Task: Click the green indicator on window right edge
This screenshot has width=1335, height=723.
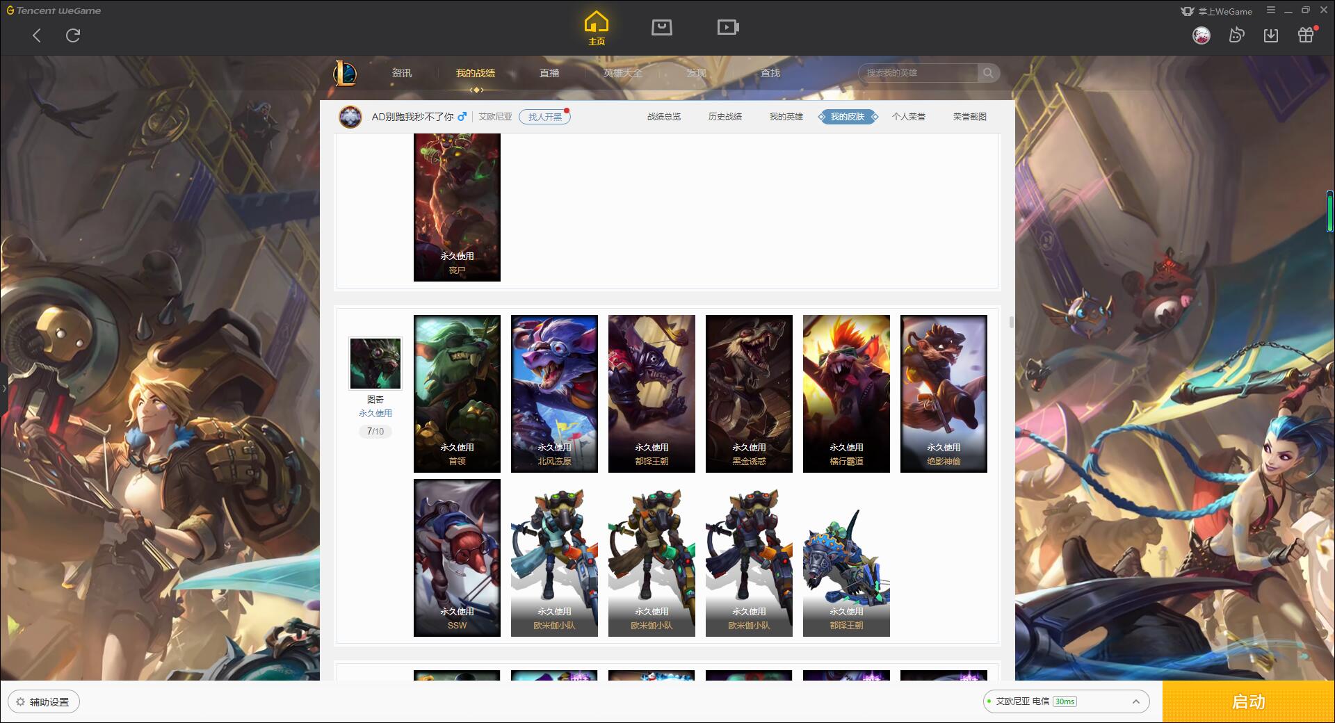Action: (1330, 212)
